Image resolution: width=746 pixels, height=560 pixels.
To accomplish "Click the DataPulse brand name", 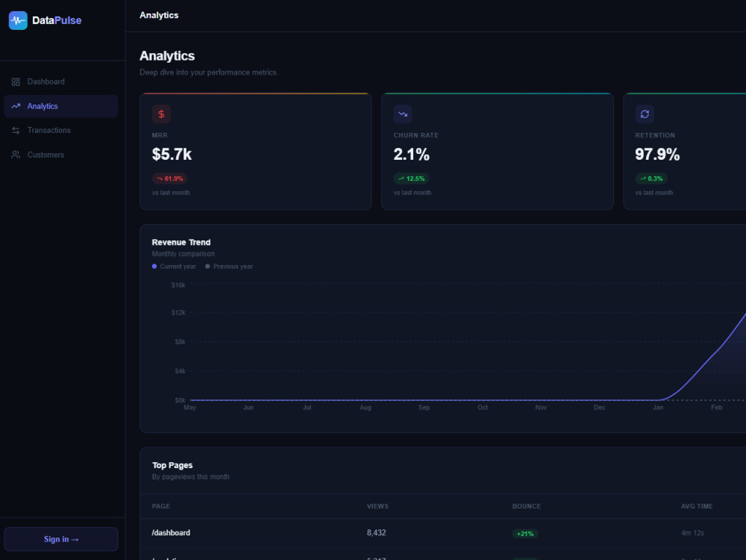I will [57, 20].
